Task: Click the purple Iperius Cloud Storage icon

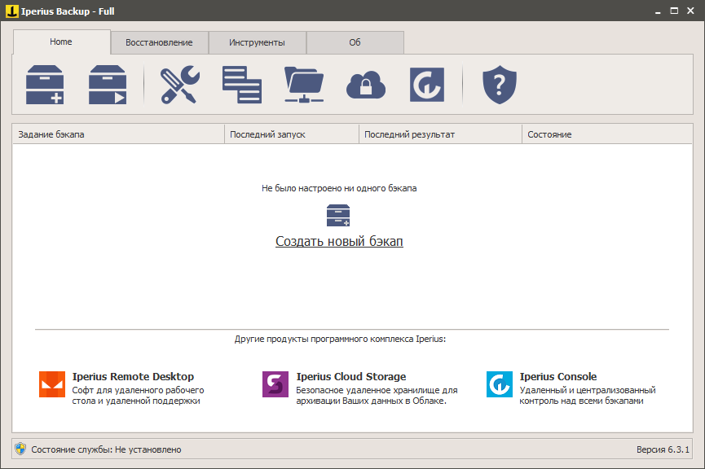Action: tap(277, 384)
